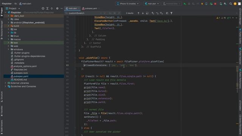Select analysis_options.yaml in project tree

pyautogui.click(x=25, y=66)
